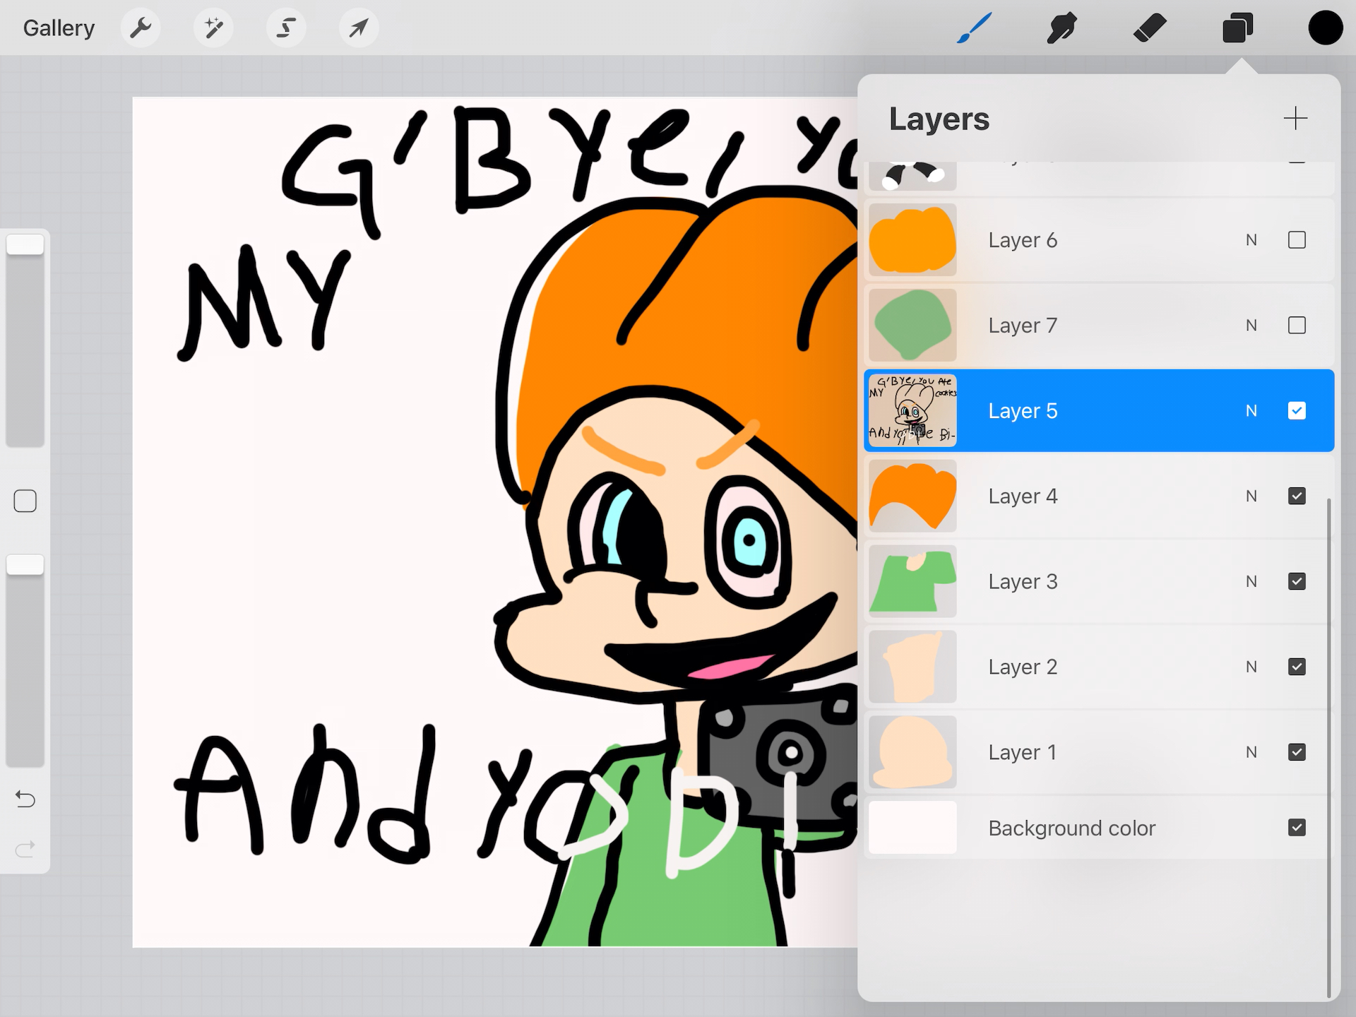Open the Background color swatch

coord(912,828)
